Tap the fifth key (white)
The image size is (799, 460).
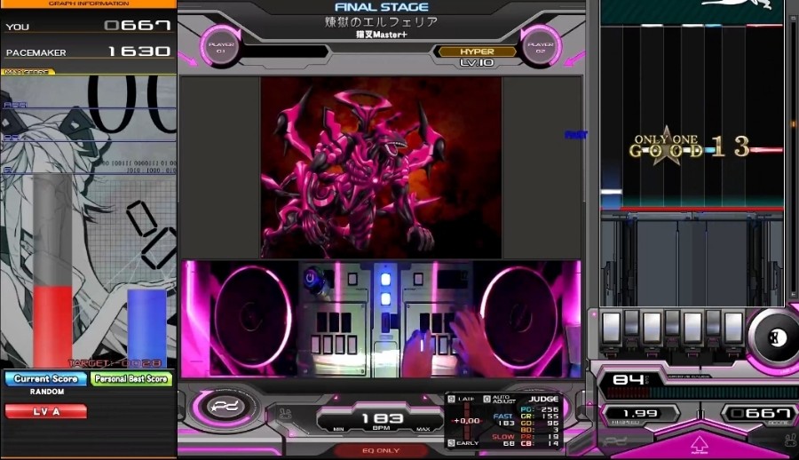point(692,328)
